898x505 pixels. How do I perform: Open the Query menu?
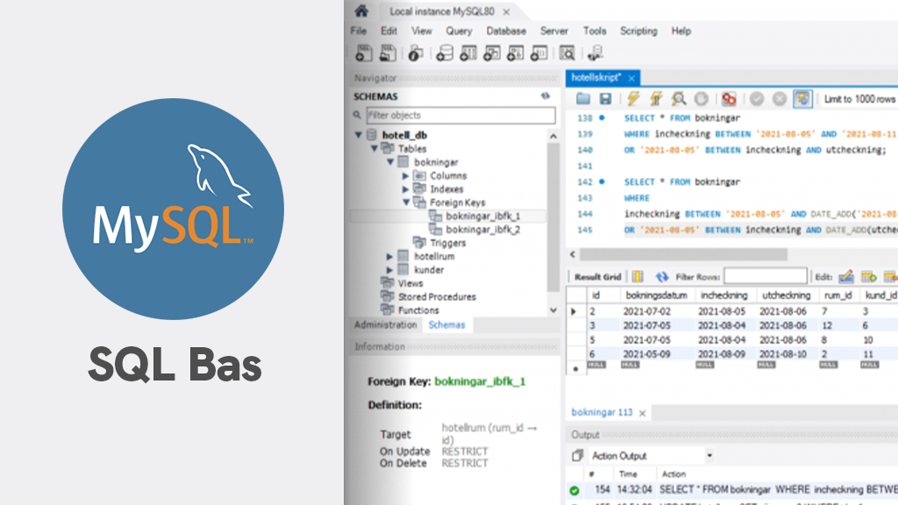click(459, 31)
